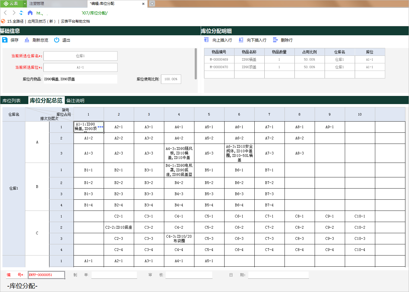The height and width of the screenshot is (292, 409).
Task: Open a new tab with the plus icon
Action: tap(152, 4)
